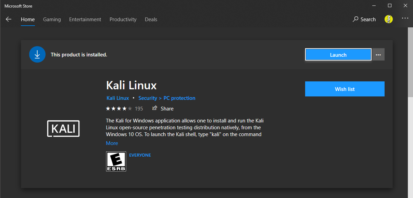Click the star rating with 195 reviews
The image size is (413, 198).
[124, 109]
